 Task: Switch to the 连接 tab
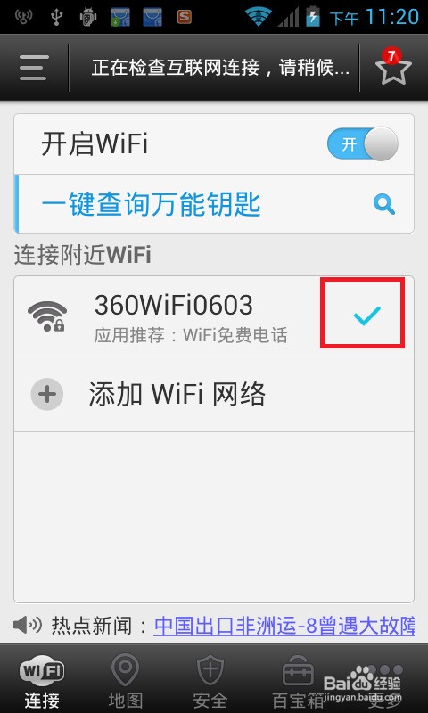pos(42,680)
